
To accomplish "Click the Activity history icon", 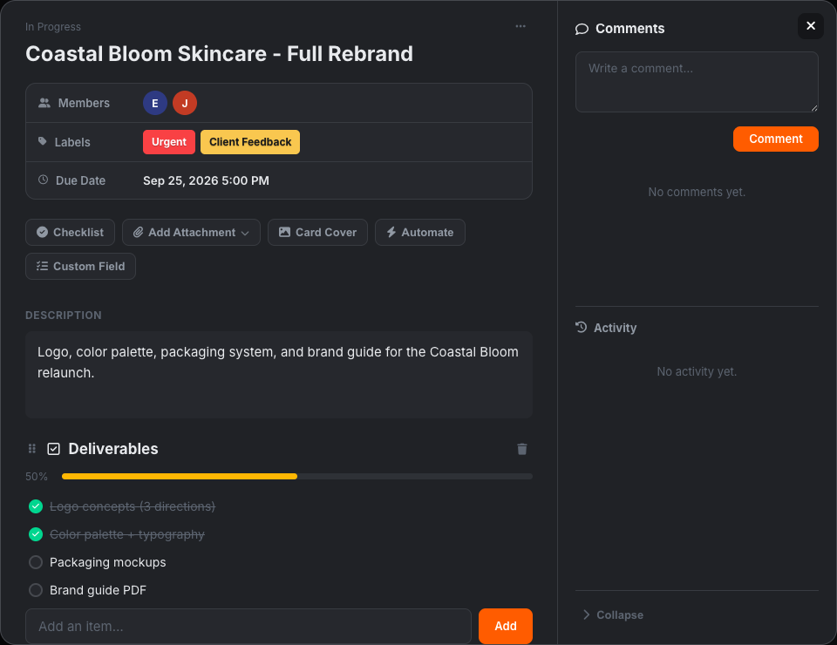I will [x=582, y=327].
